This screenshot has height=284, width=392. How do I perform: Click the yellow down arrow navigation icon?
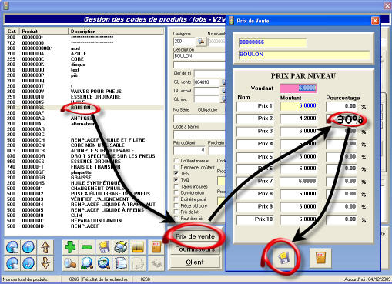pos(45,263)
